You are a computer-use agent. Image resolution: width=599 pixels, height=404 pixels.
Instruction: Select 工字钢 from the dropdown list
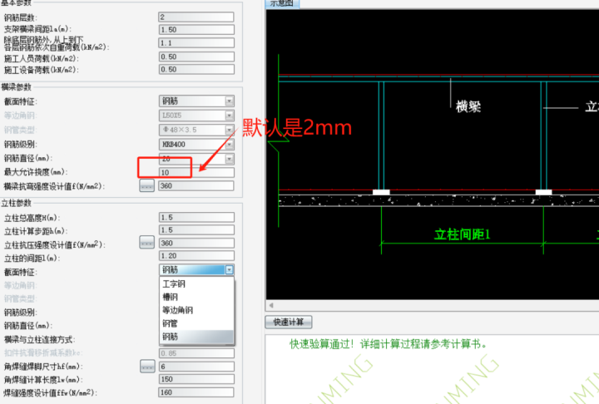196,283
